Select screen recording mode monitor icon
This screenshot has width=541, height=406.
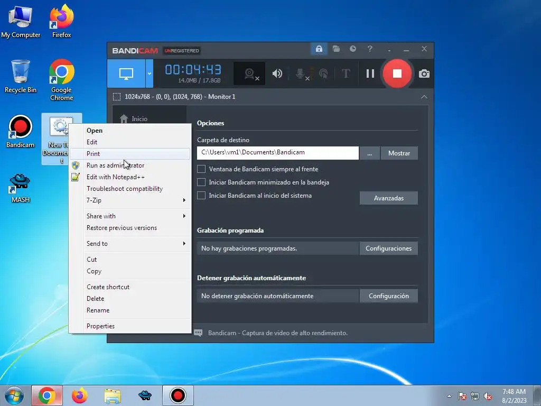click(x=126, y=73)
